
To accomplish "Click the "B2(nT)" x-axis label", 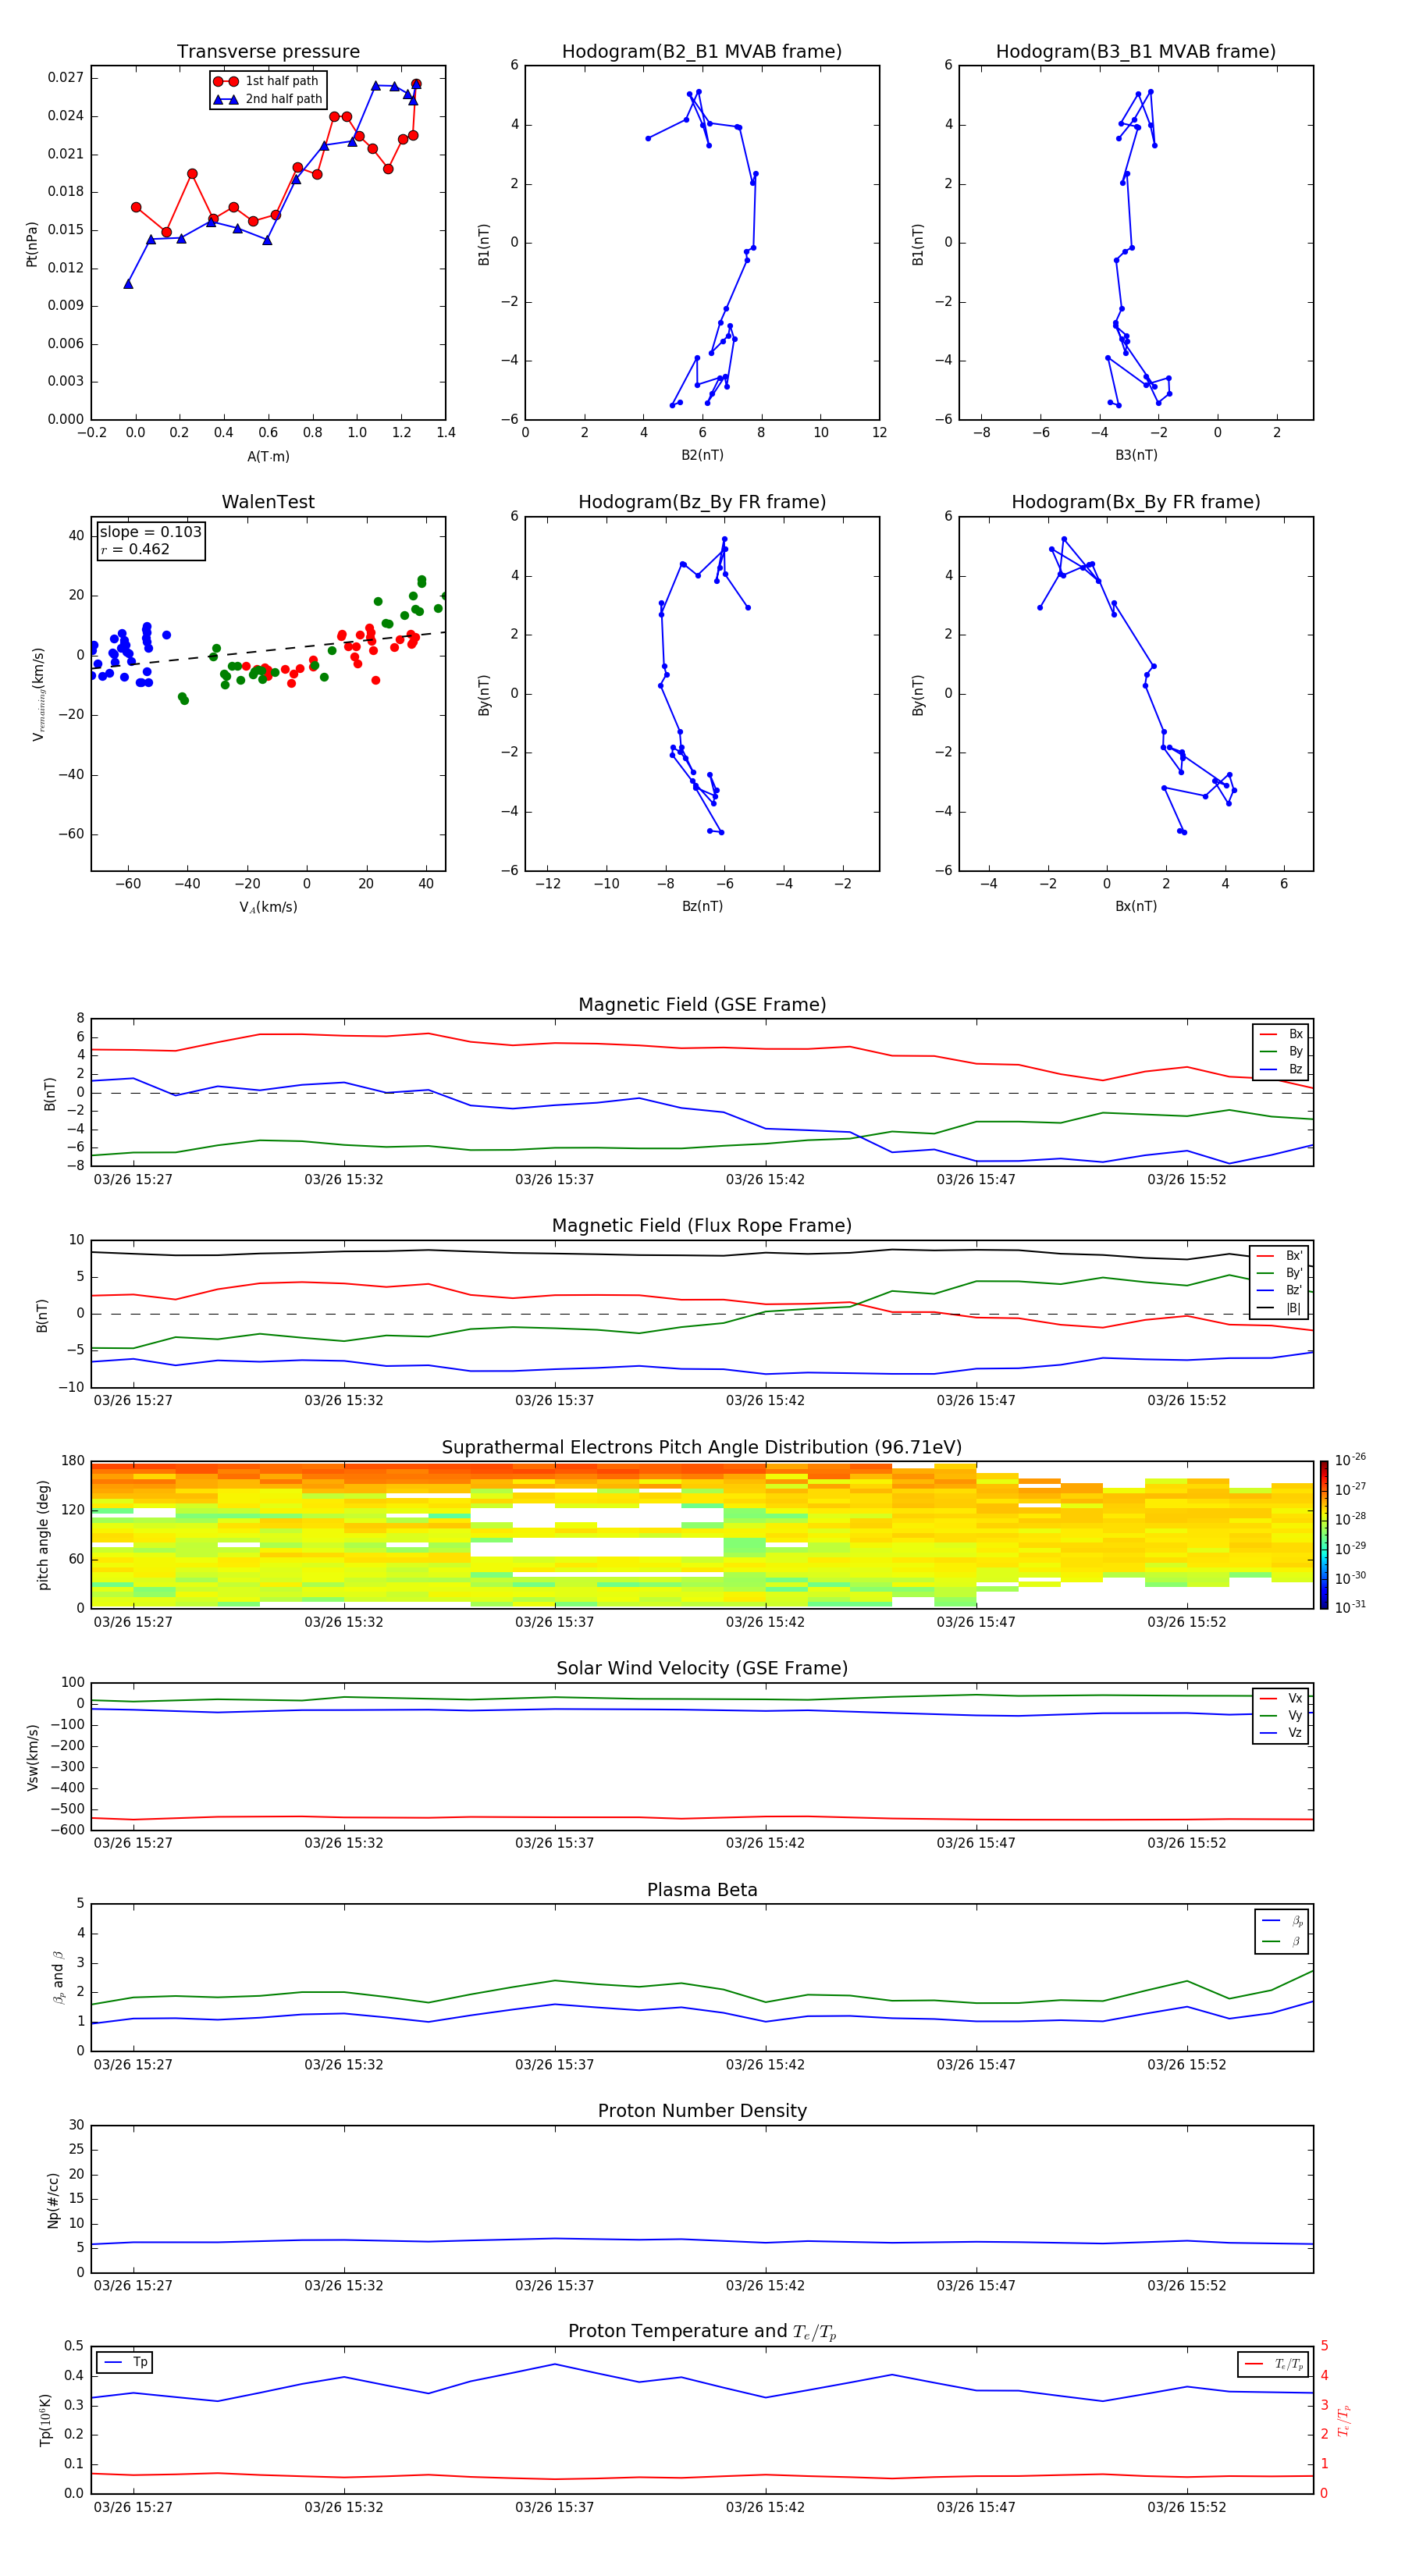I will click(x=702, y=455).
